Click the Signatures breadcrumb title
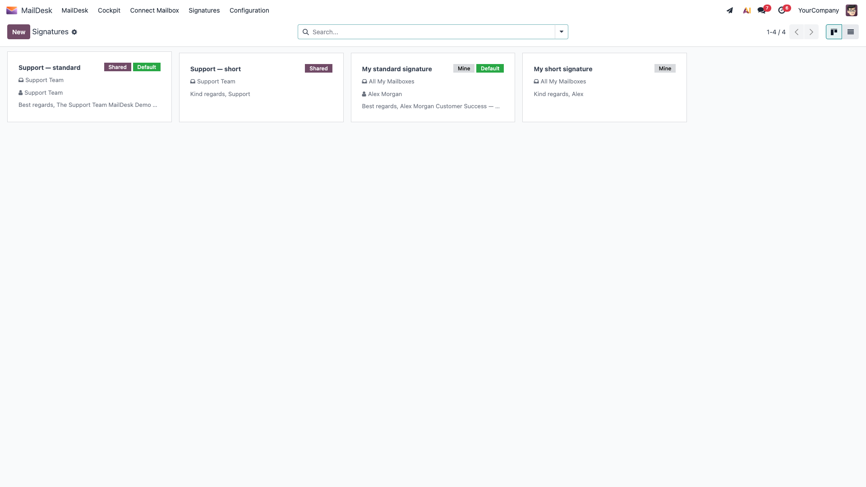866x487 pixels. point(51,32)
